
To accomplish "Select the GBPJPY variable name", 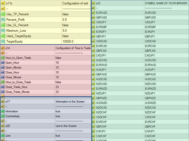I will pyautogui.click(x=101, y=36).
